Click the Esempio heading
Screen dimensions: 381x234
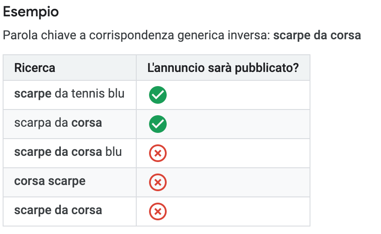click(x=31, y=11)
